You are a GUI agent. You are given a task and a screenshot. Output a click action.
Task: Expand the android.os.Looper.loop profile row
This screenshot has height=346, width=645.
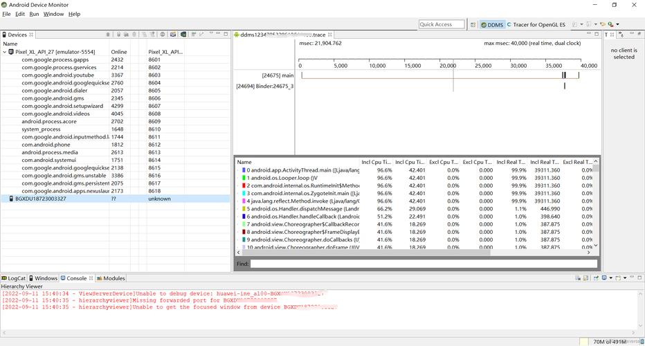tap(238, 178)
